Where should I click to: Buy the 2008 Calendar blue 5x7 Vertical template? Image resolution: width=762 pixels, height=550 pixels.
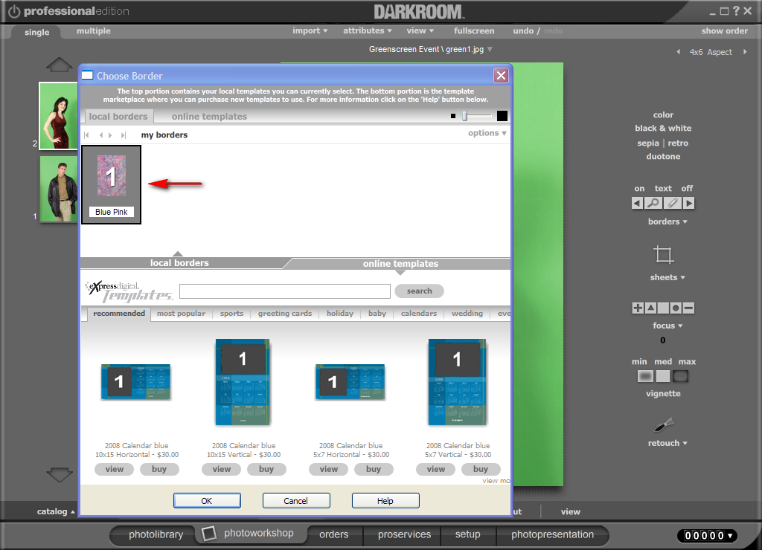pos(480,470)
